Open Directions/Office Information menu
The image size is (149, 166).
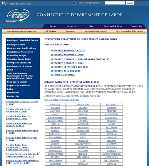129,31
